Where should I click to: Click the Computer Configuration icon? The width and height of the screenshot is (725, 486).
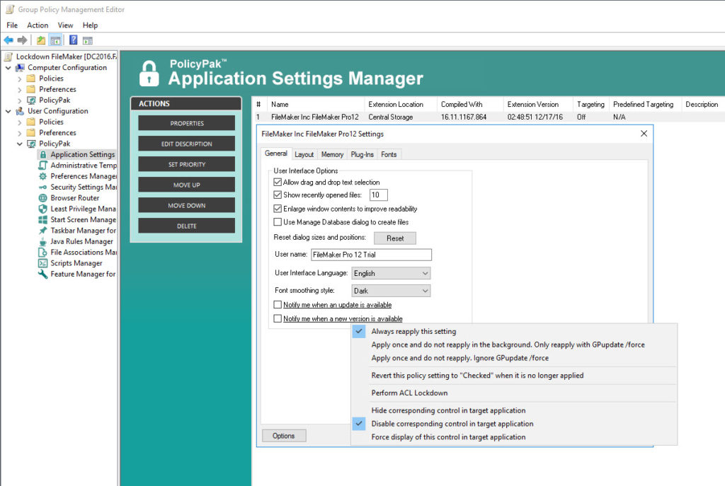click(x=20, y=67)
